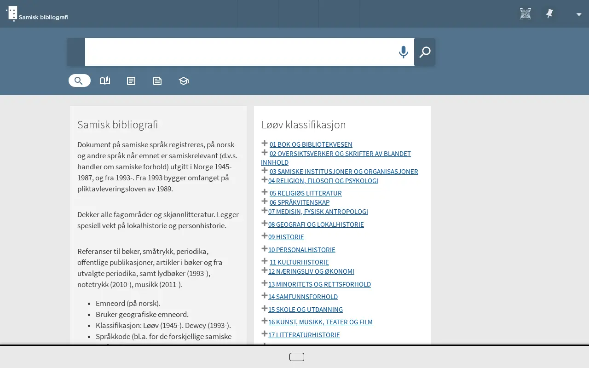Screen dimensions: 589x368
Task: Expand 03 SAMISKE INSTITUSJONER OG ORGANISASJONER
Action: click(265, 170)
